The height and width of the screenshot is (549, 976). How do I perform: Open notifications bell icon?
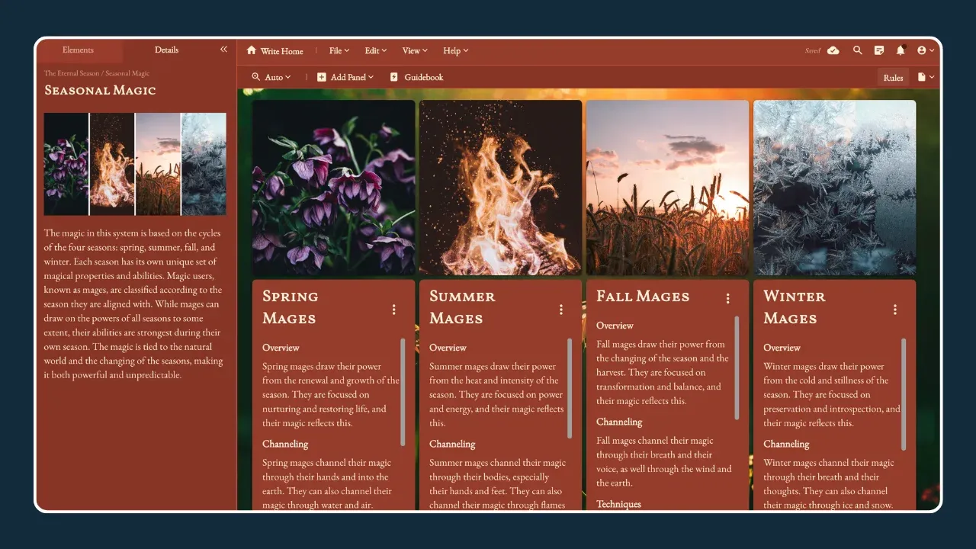pyautogui.click(x=901, y=50)
